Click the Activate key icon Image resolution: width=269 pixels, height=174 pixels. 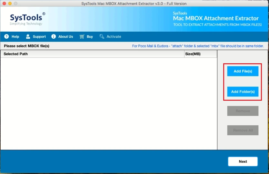click(x=102, y=36)
